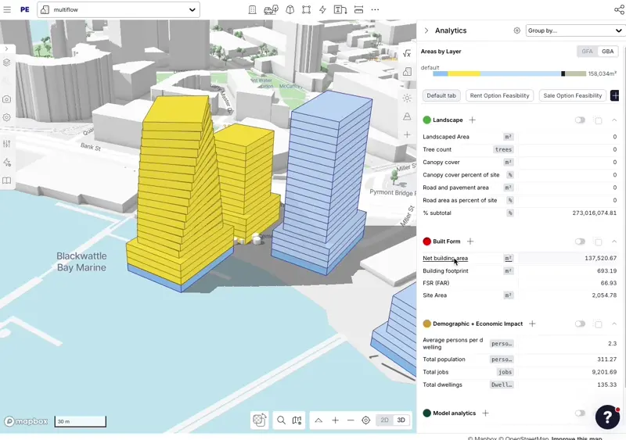Click the lightning bolt tool in top toolbar
Image resolution: width=626 pixels, height=440 pixels.
point(322,9)
